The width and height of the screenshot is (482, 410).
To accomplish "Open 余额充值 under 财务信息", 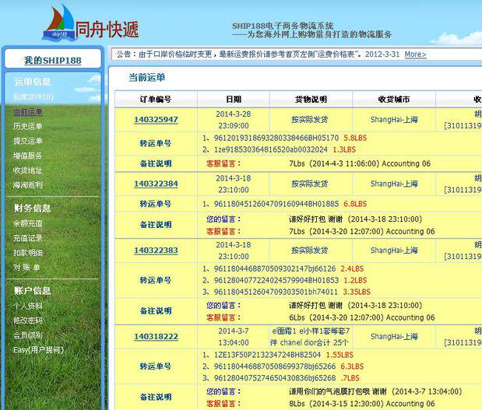I will click(28, 223).
